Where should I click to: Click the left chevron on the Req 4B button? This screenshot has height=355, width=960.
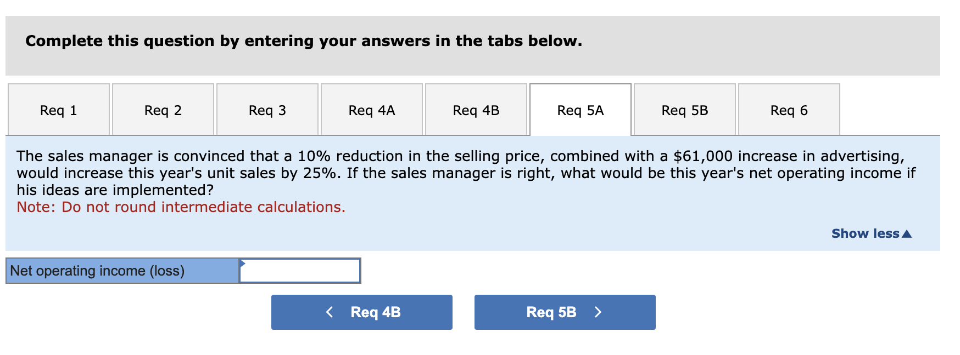point(330,312)
